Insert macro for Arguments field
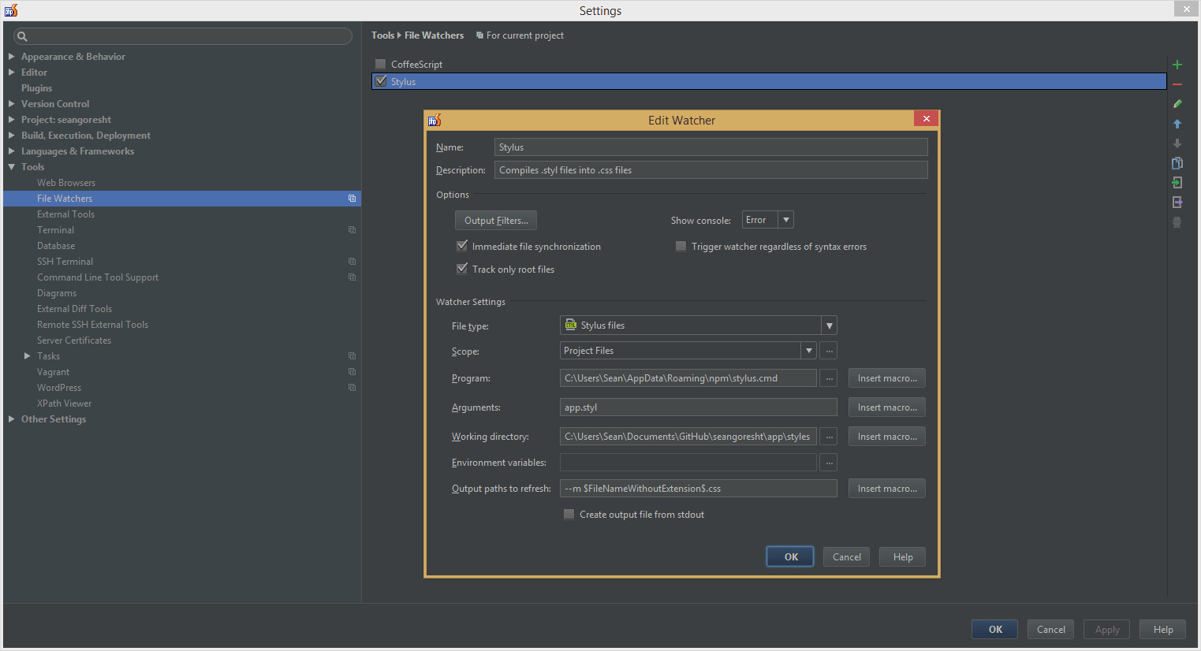The height and width of the screenshot is (651, 1201). pyautogui.click(x=887, y=407)
